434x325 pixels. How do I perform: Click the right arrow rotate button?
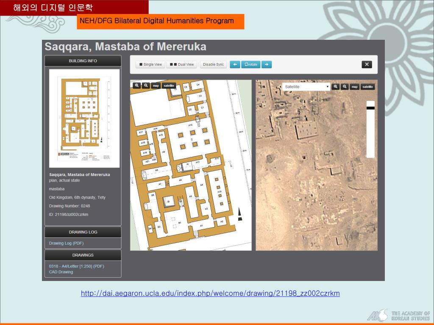[267, 64]
